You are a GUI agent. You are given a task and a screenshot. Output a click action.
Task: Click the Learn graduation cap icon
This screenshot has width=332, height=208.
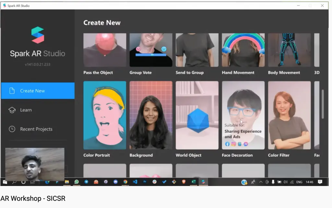(12, 110)
